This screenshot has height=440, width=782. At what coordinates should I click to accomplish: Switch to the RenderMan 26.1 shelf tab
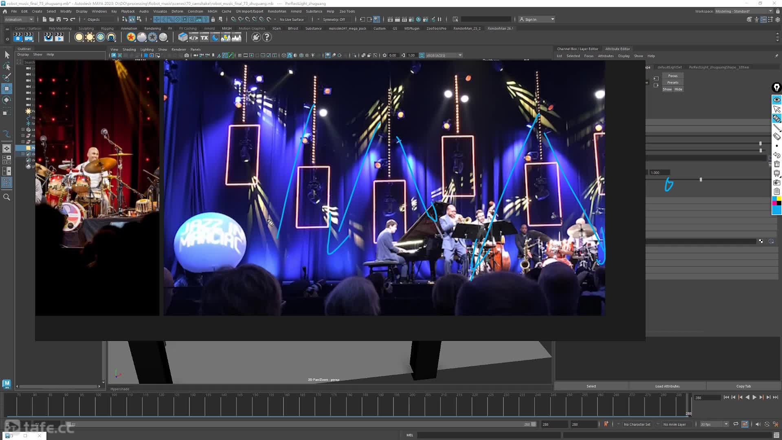(x=500, y=29)
